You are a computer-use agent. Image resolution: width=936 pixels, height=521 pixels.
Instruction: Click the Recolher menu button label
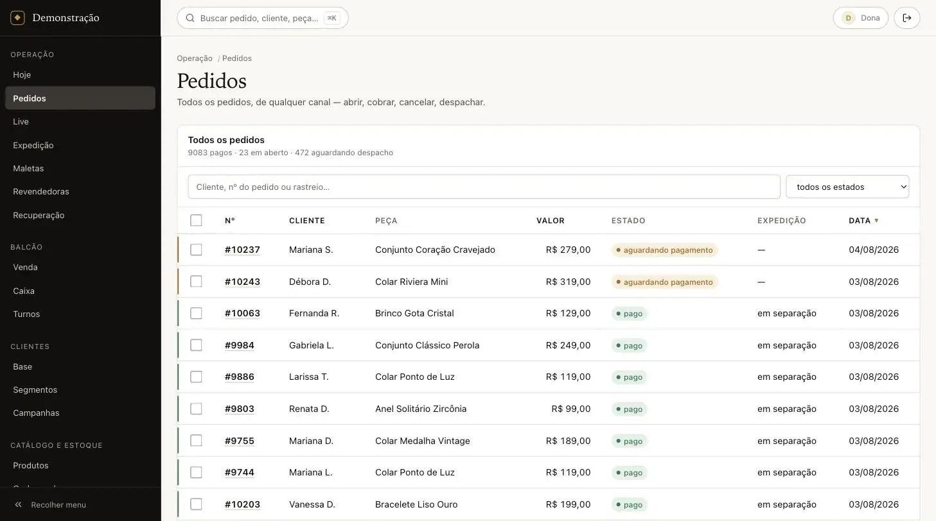58,505
